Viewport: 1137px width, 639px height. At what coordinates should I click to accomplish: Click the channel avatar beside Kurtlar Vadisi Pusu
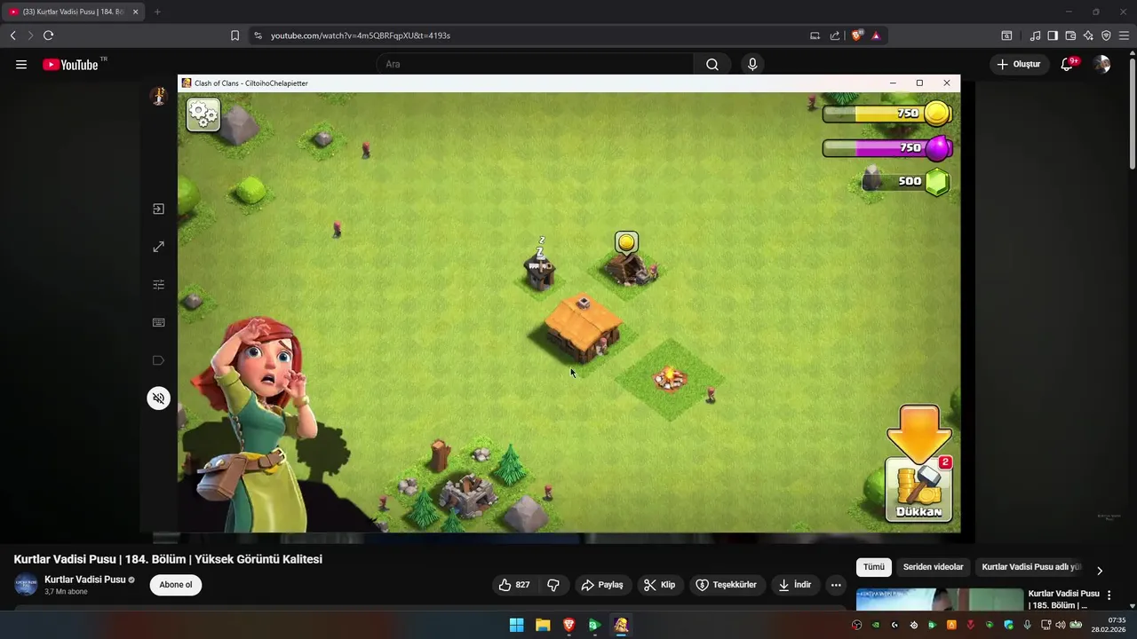coord(26,585)
